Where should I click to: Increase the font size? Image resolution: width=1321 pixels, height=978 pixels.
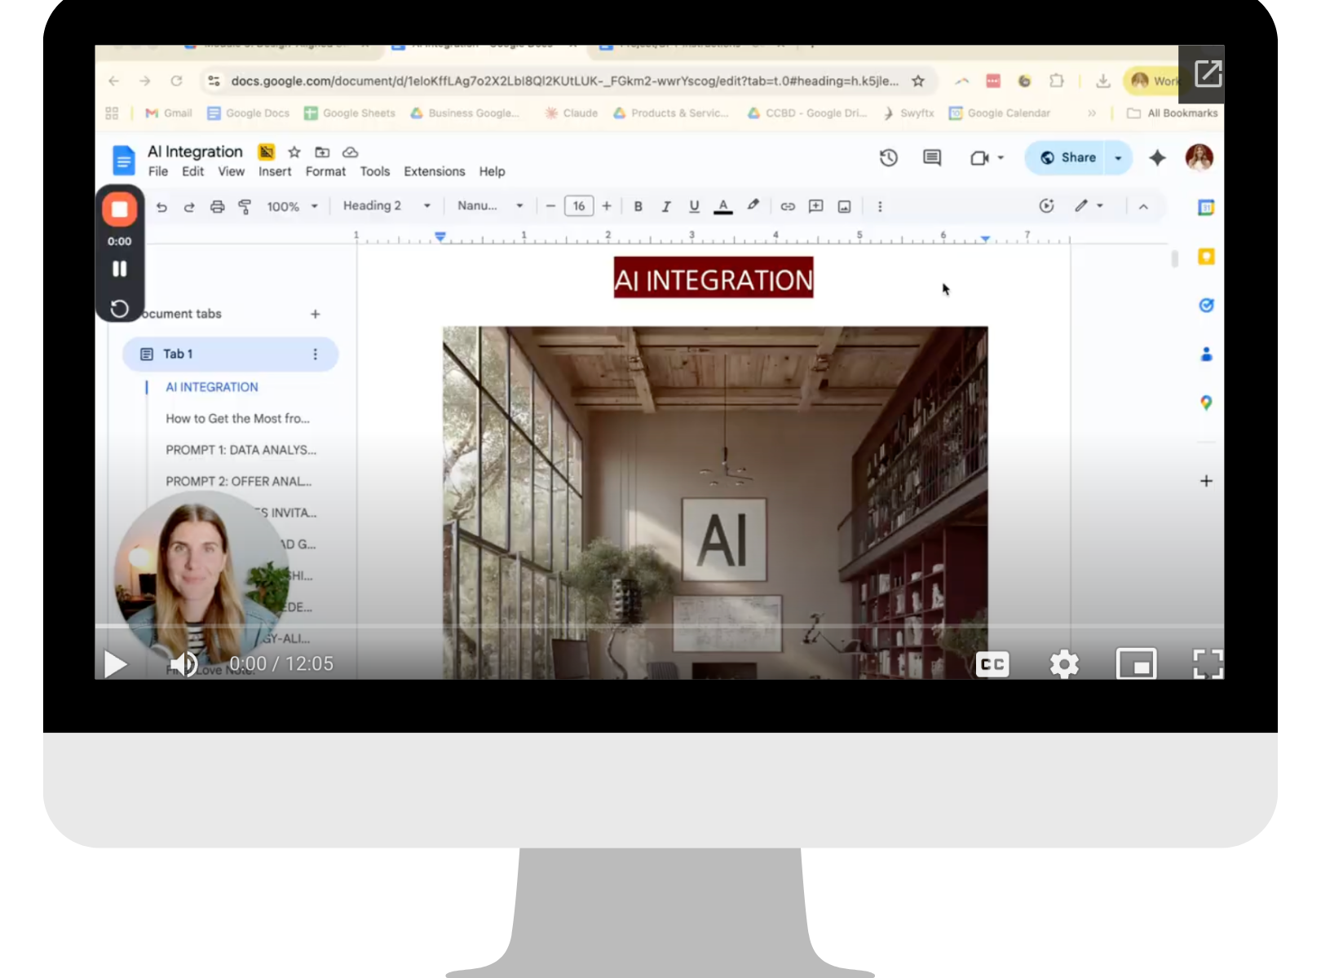607,206
